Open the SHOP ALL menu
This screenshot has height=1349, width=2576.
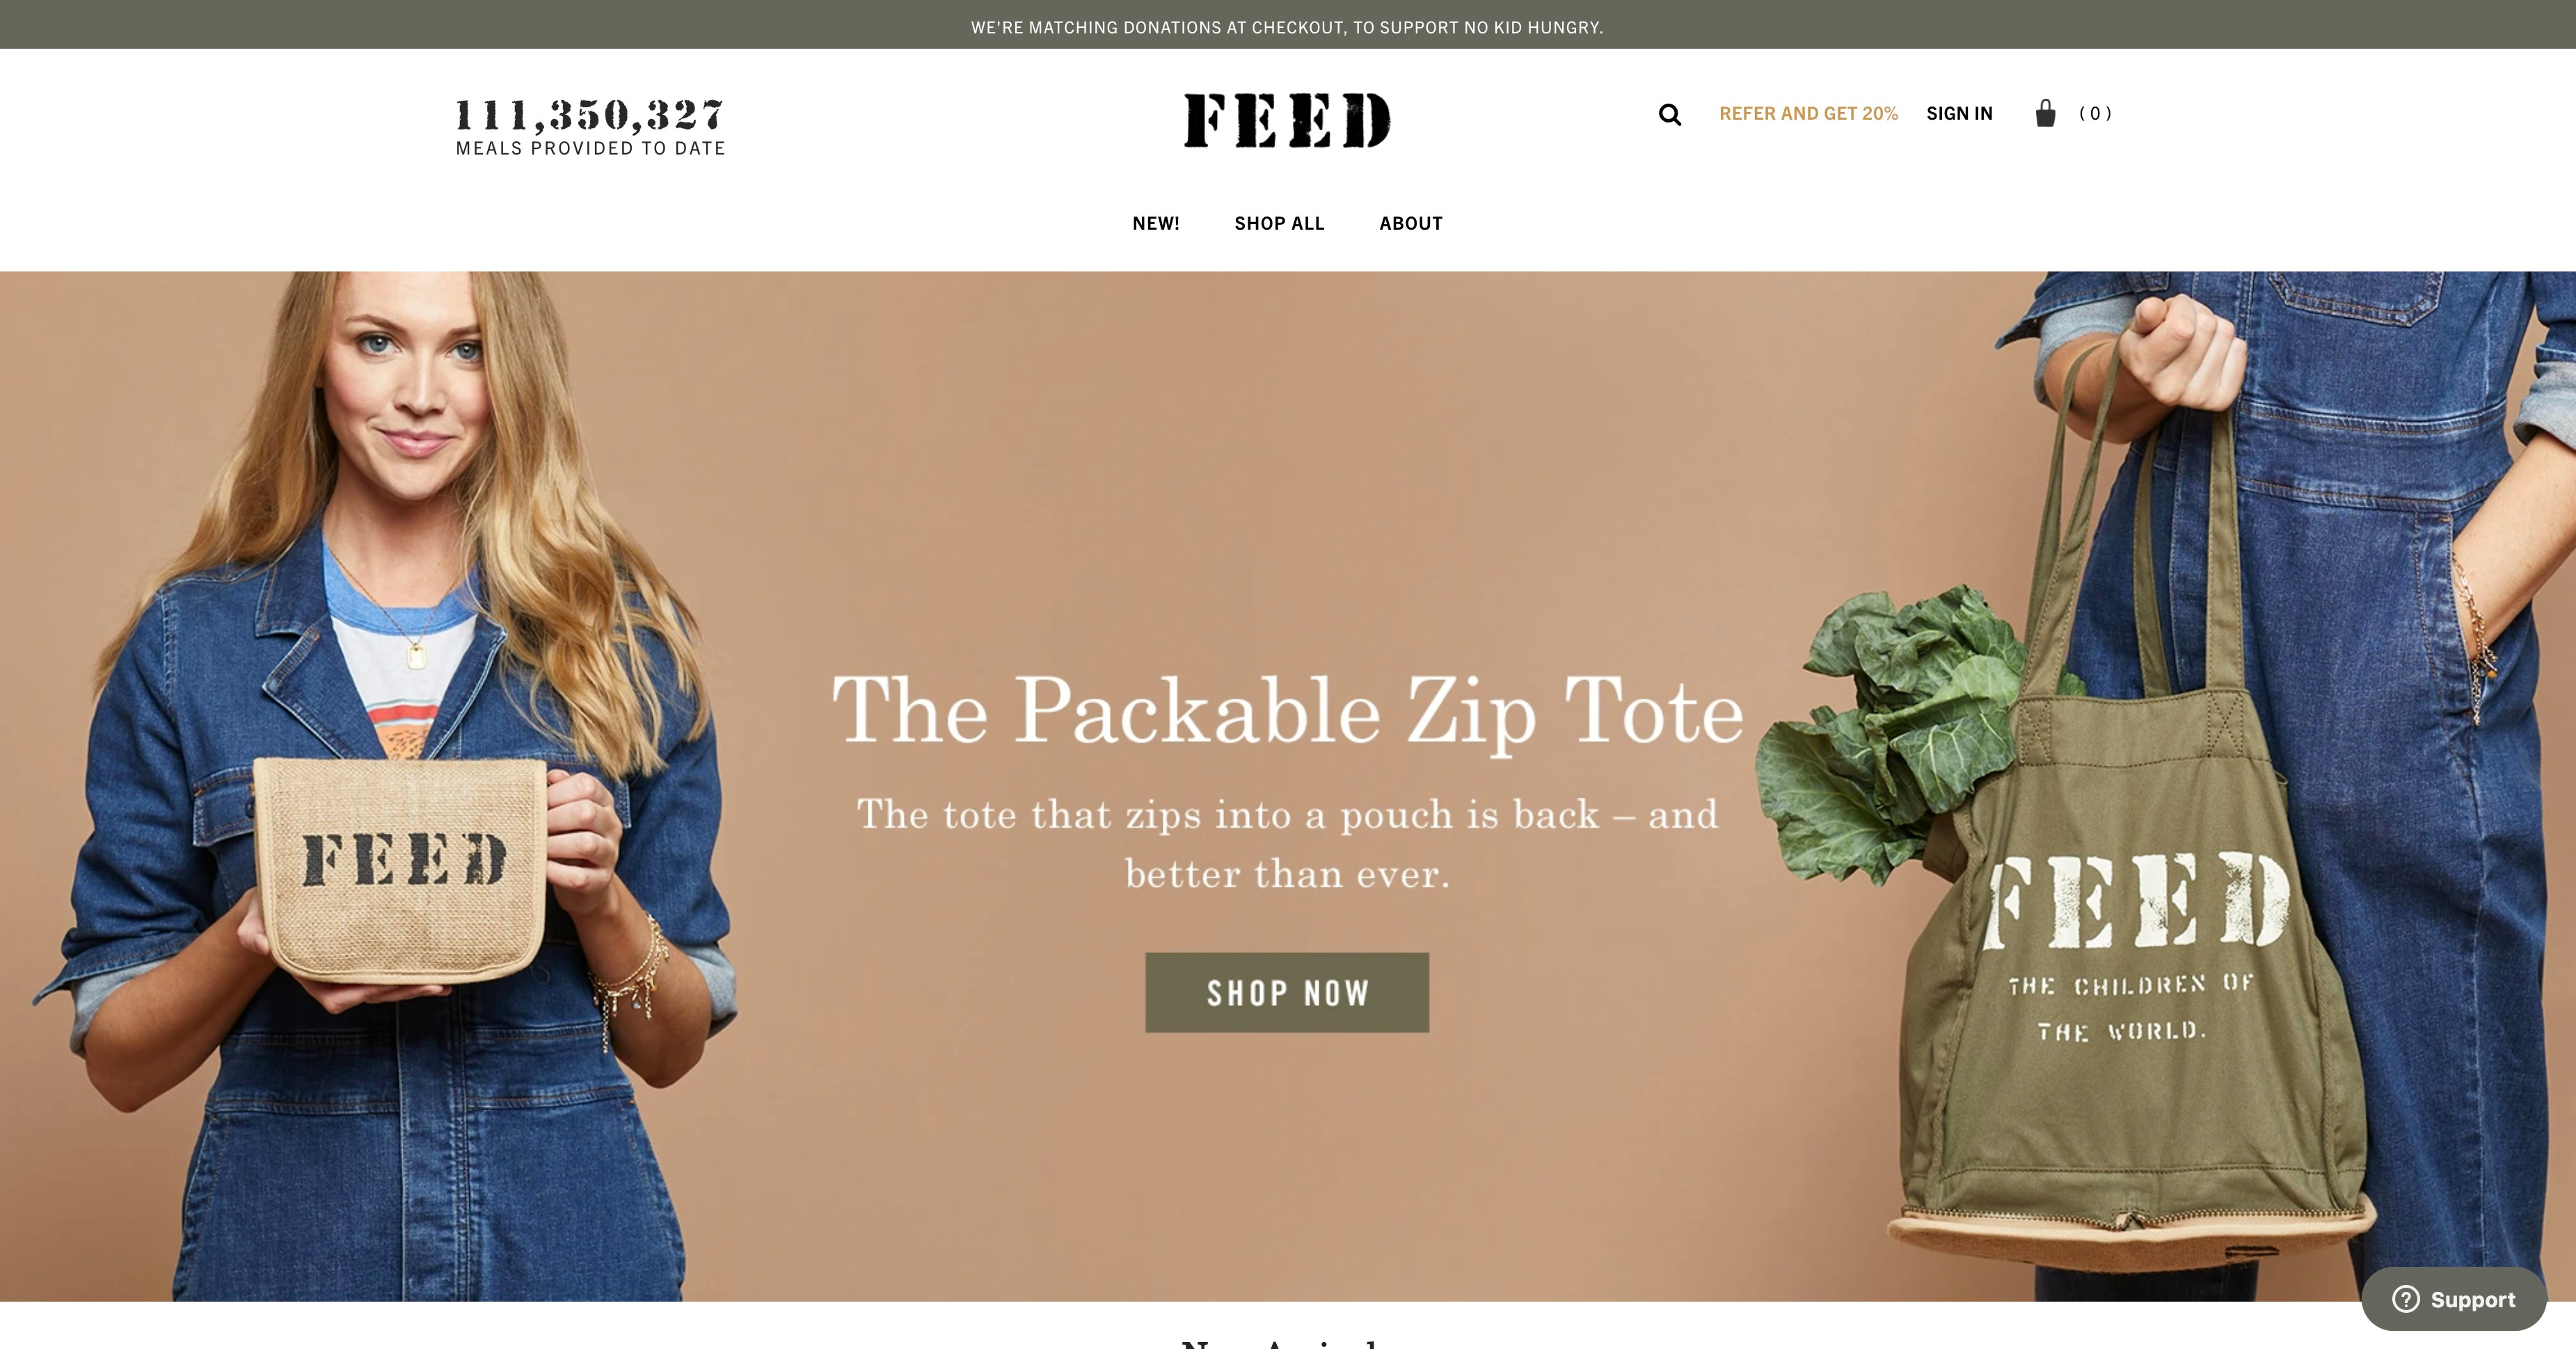[1279, 223]
